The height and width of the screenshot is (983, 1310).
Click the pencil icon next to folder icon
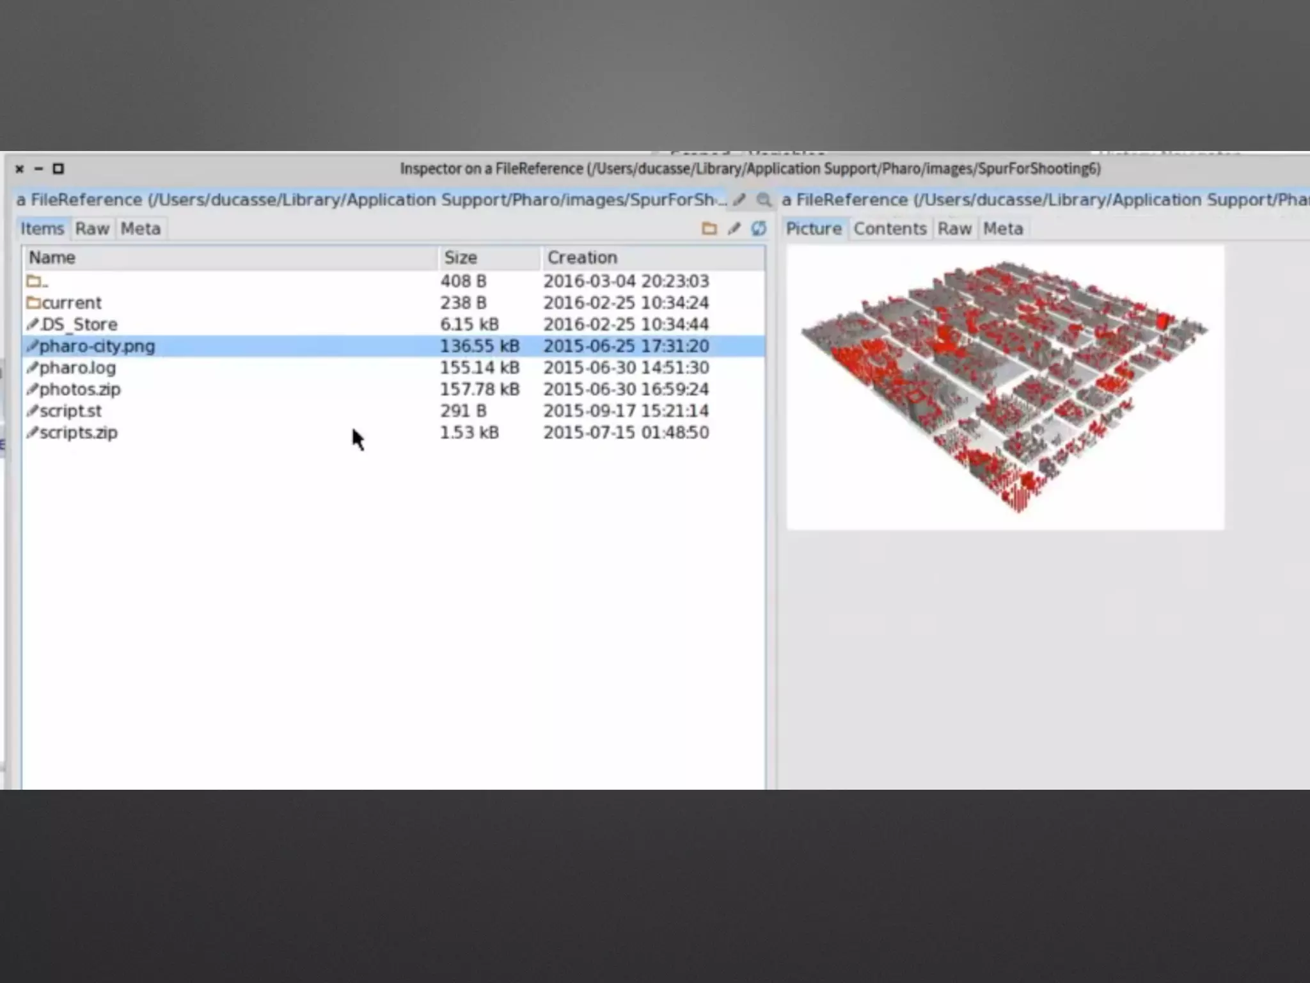point(734,228)
